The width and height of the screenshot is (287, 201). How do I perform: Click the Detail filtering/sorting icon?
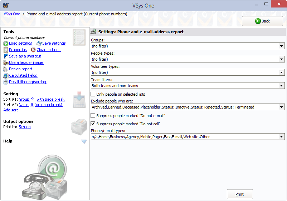(6, 82)
